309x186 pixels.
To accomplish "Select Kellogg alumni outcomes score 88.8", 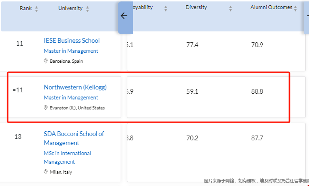I will coord(257,91).
